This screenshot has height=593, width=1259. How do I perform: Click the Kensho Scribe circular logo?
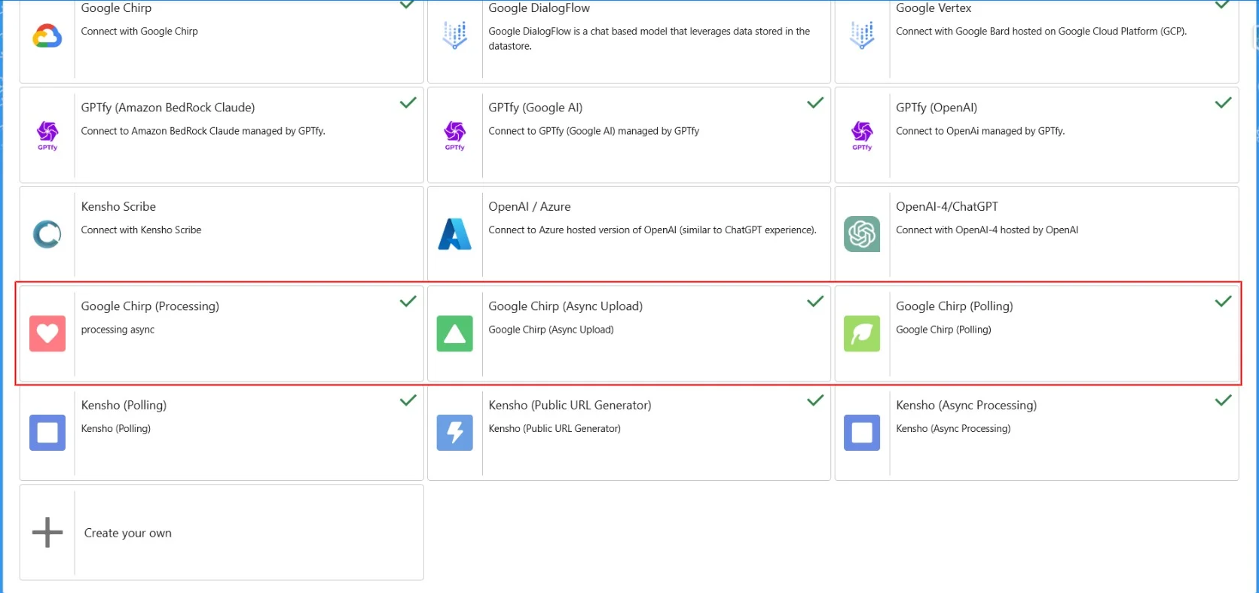tap(47, 234)
